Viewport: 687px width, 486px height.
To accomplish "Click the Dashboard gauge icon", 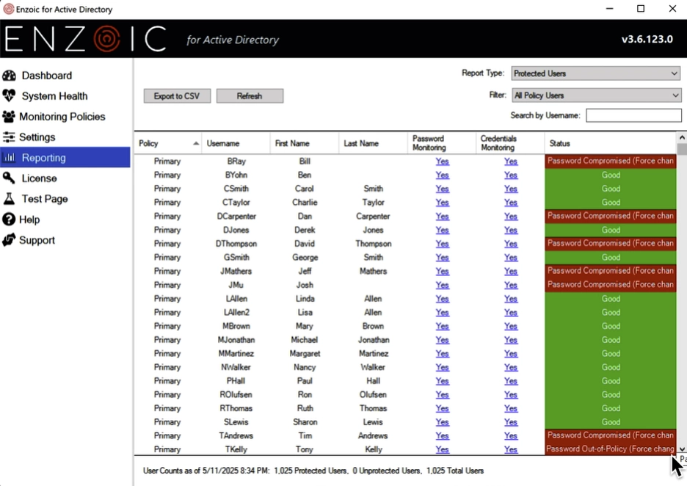I will click(x=9, y=76).
